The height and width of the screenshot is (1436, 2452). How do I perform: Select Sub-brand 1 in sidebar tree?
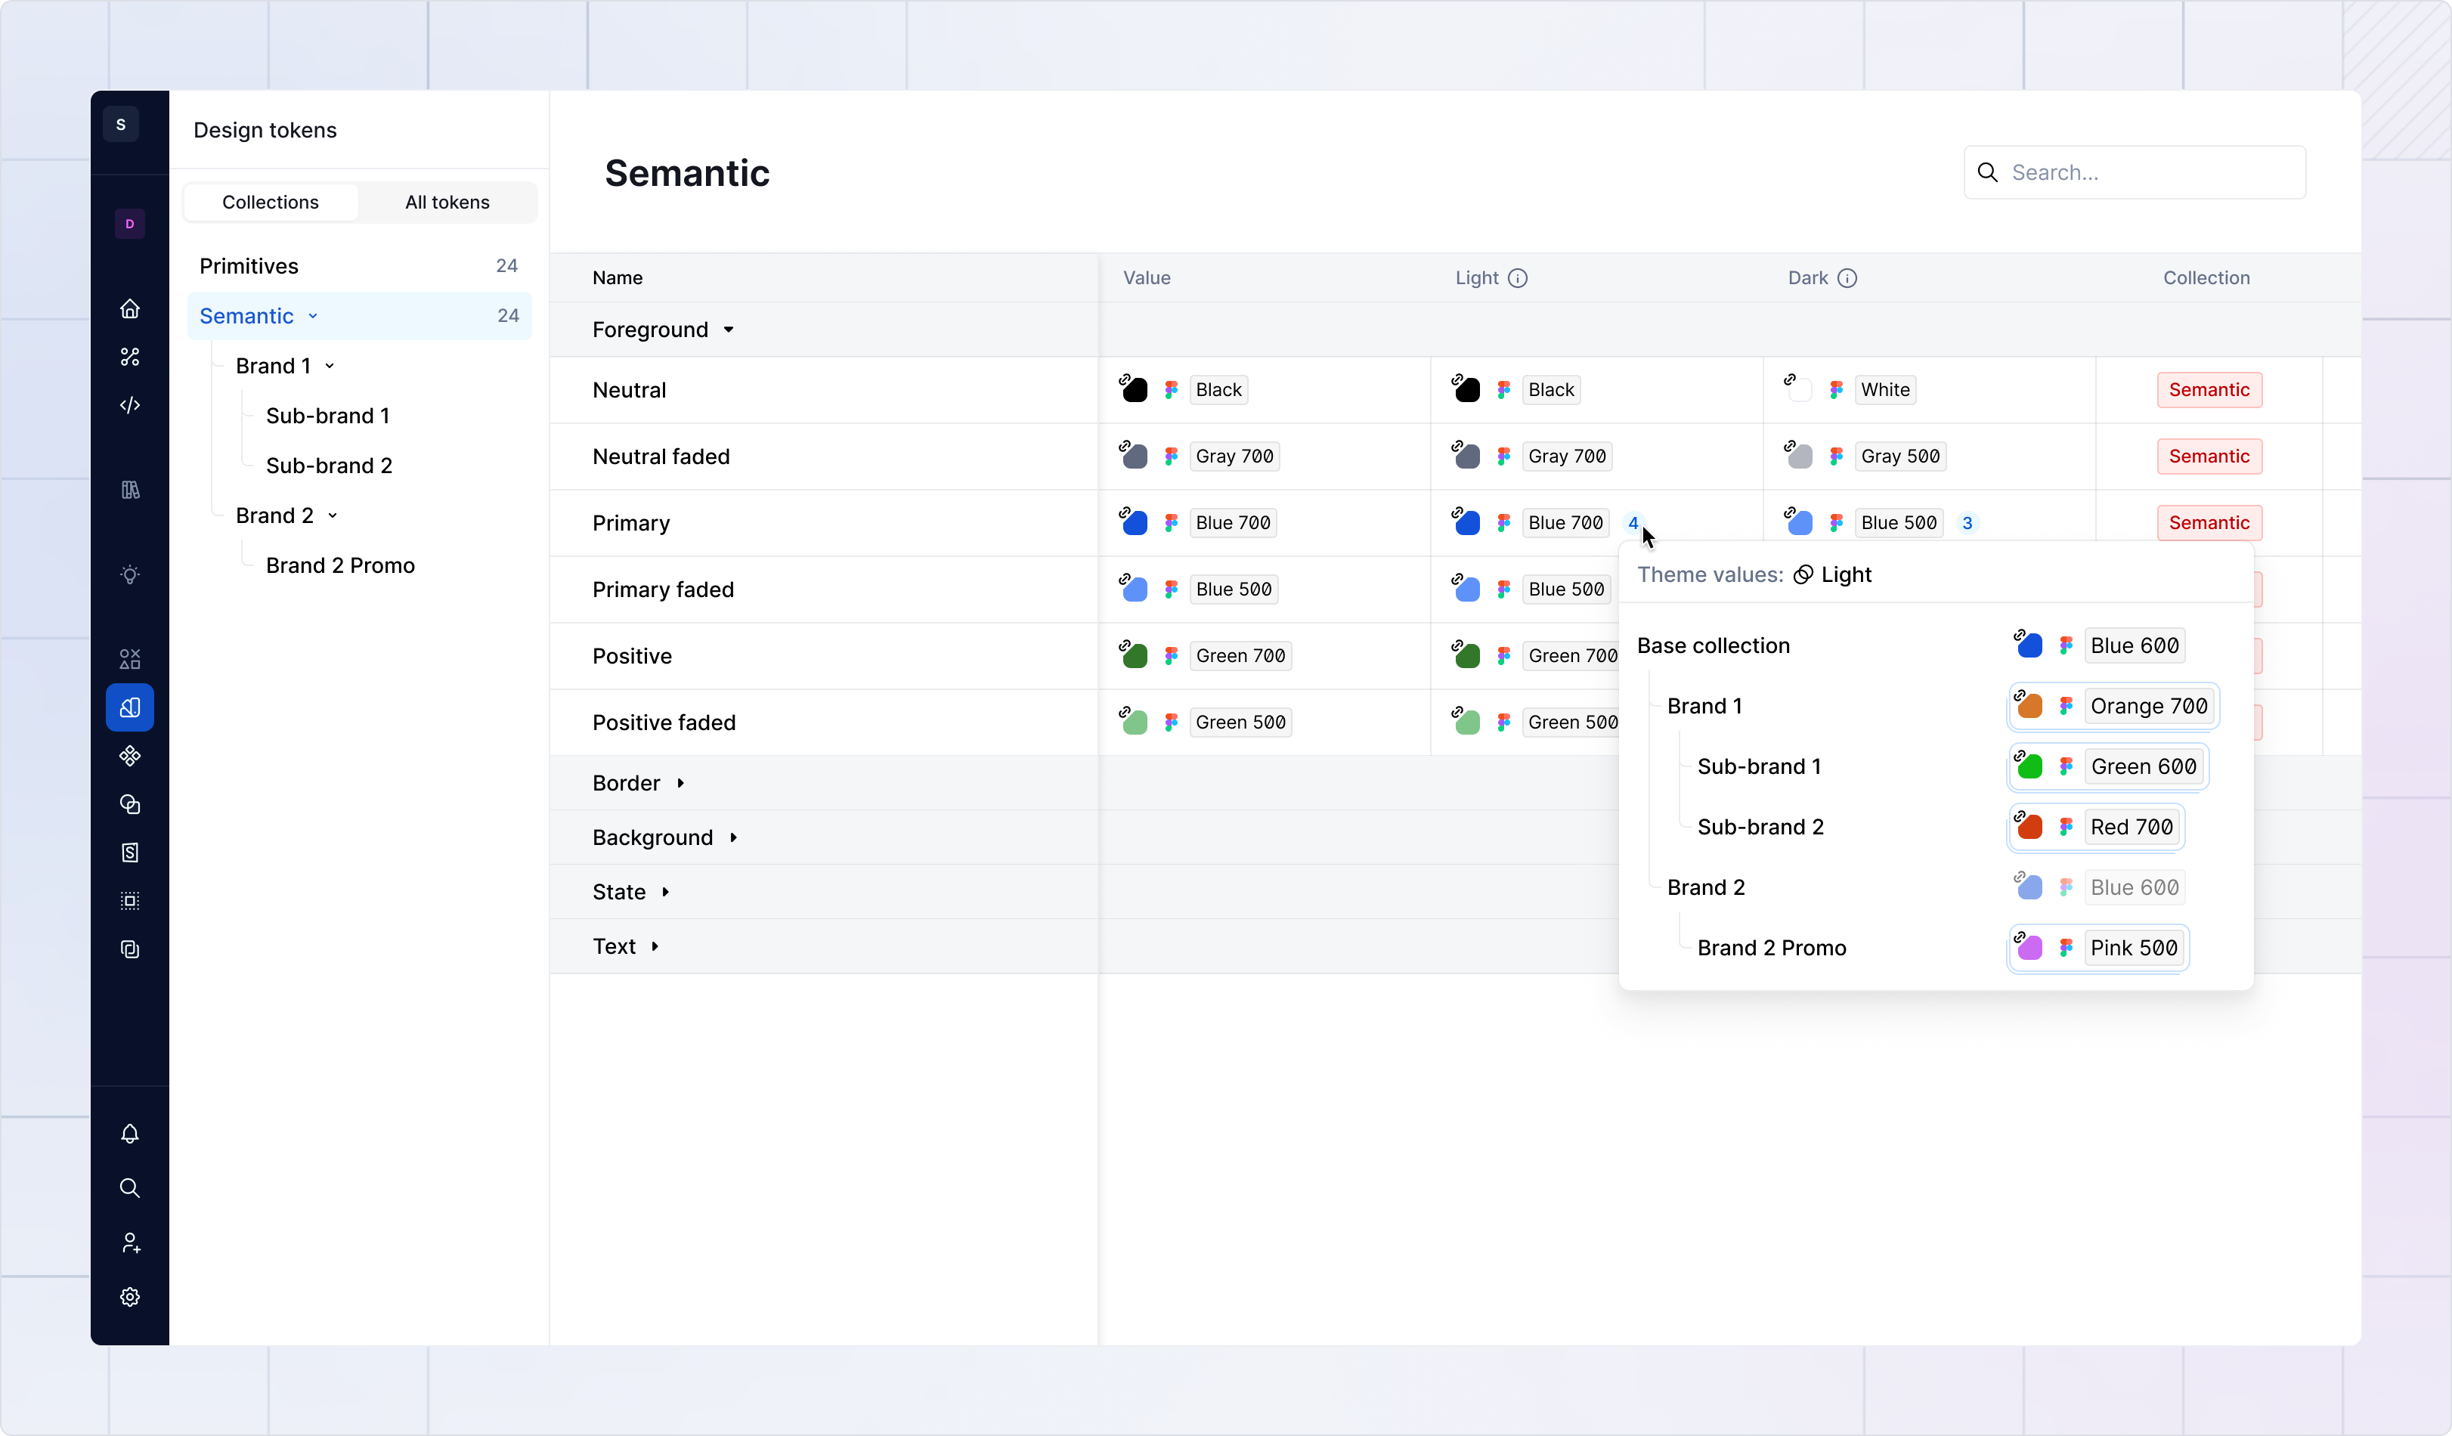[328, 416]
